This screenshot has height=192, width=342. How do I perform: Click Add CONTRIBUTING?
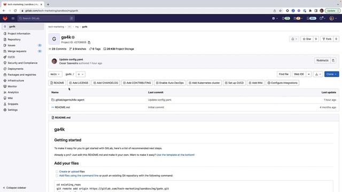pyautogui.click(x=137, y=83)
